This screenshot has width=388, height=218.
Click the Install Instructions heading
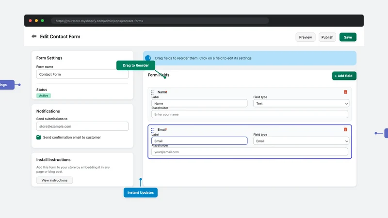point(53,160)
